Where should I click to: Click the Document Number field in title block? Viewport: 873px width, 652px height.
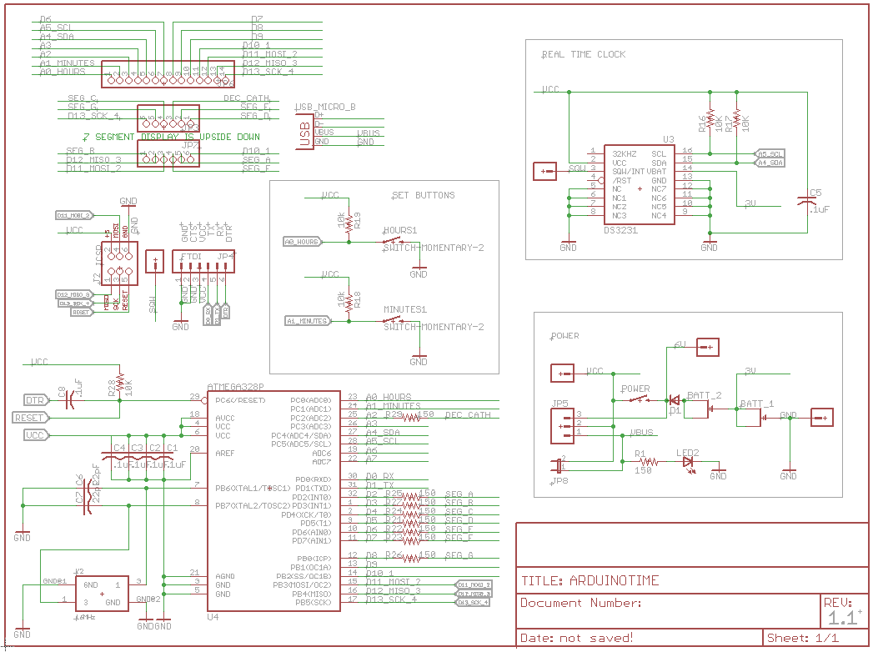pyautogui.click(x=584, y=602)
